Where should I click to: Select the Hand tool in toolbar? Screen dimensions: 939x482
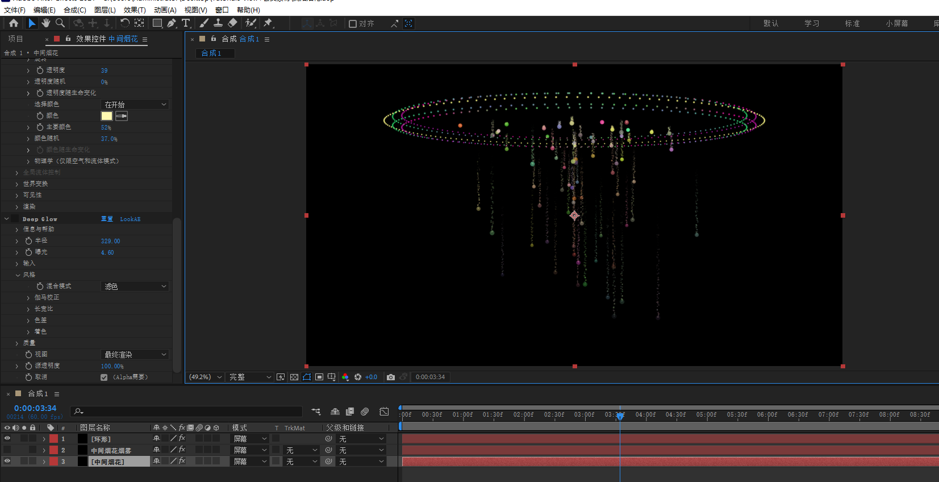[x=45, y=23]
